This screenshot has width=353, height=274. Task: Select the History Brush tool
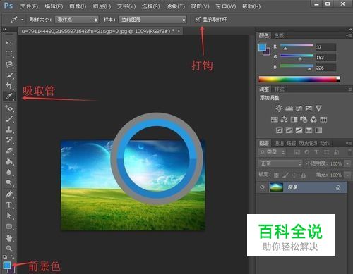[x=9, y=140]
